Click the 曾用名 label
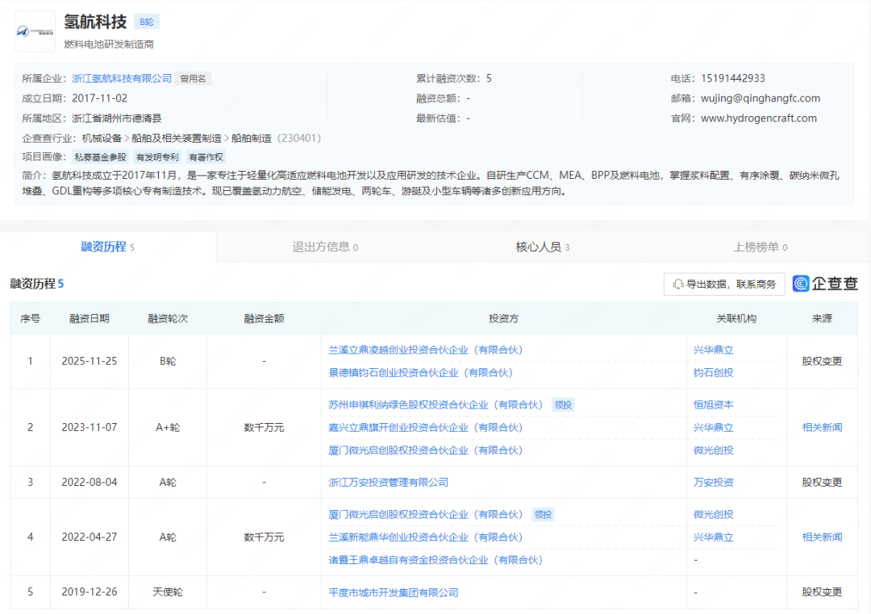 [194, 78]
